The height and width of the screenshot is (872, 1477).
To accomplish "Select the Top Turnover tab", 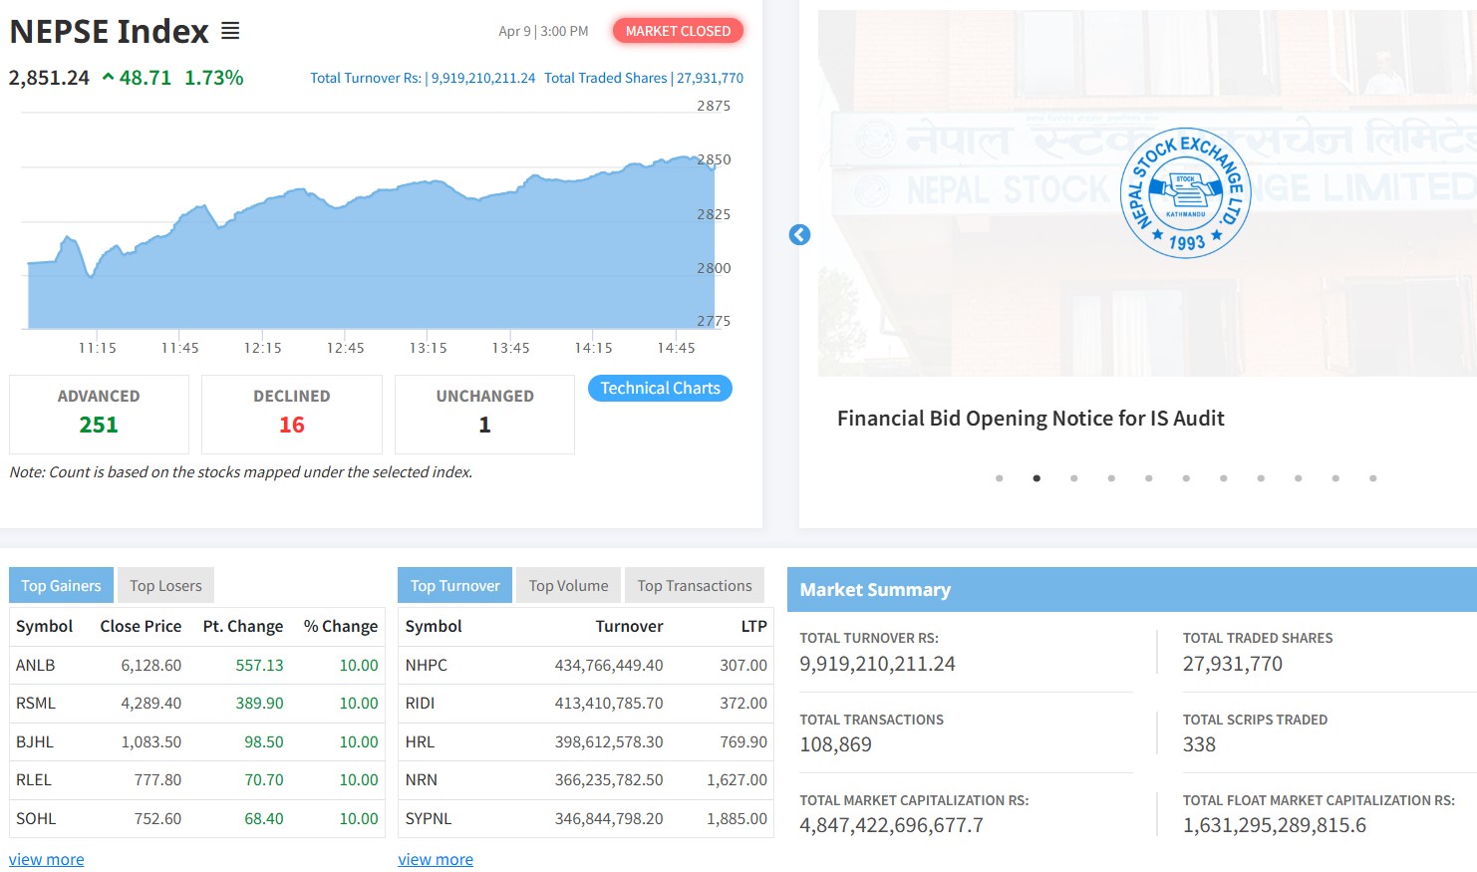I will [x=454, y=586].
